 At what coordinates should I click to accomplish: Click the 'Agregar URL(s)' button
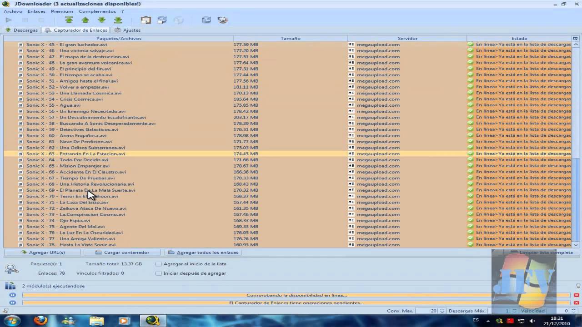(x=42, y=253)
